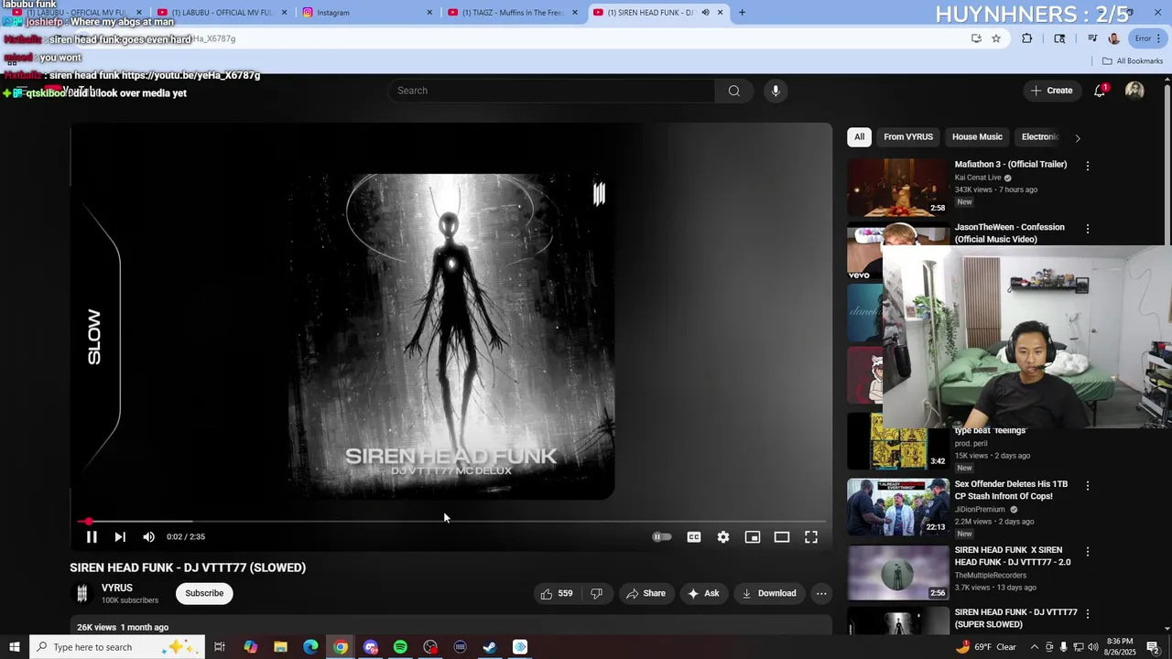This screenshot has width=1172, height=659.
Task: Open Siren Head Funk Super Slowed title
Action: point(1015,618)
